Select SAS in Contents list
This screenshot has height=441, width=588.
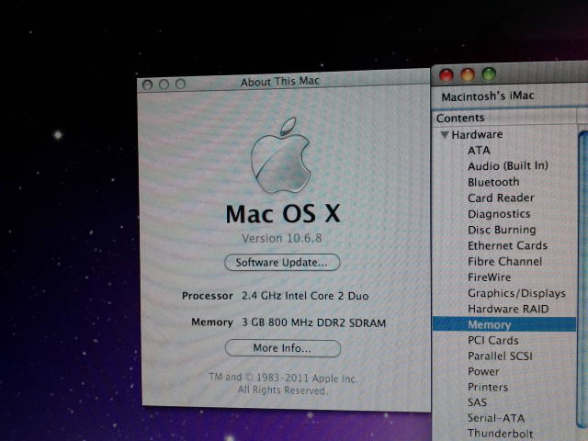(477, 402)
